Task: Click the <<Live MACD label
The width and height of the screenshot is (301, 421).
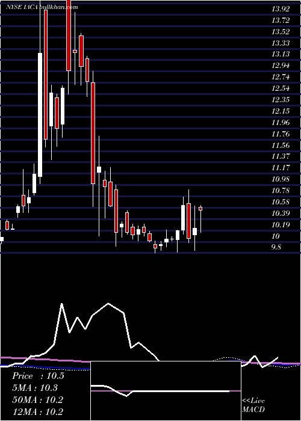Action: [x=253, y=405]
